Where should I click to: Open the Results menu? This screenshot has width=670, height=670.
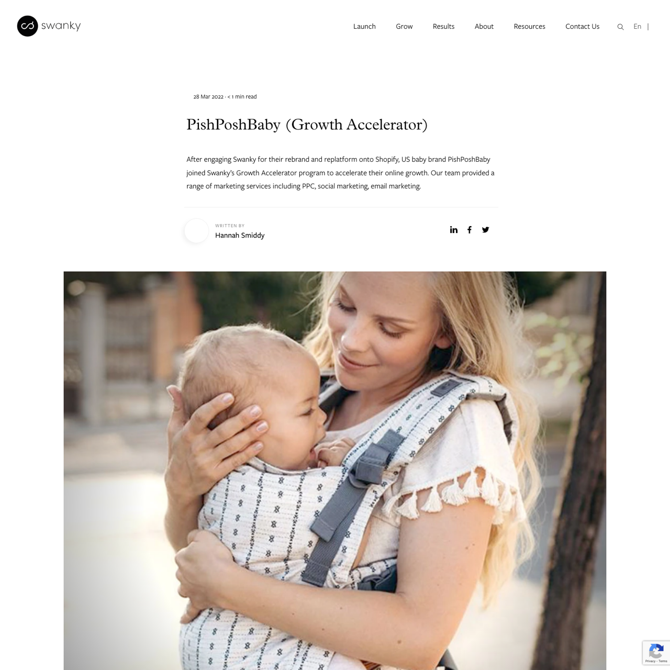443,26
